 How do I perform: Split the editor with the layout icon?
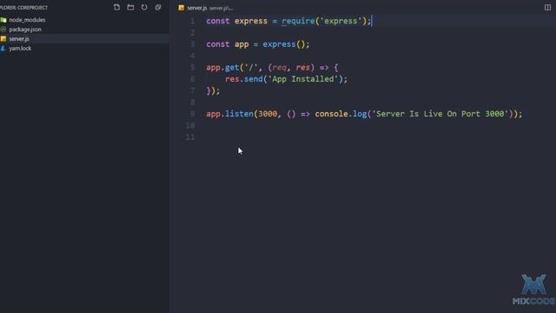coord(547,7)
